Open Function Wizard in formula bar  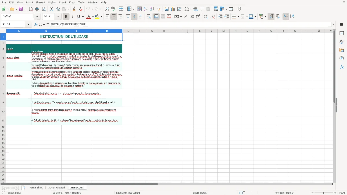point(36,25)
